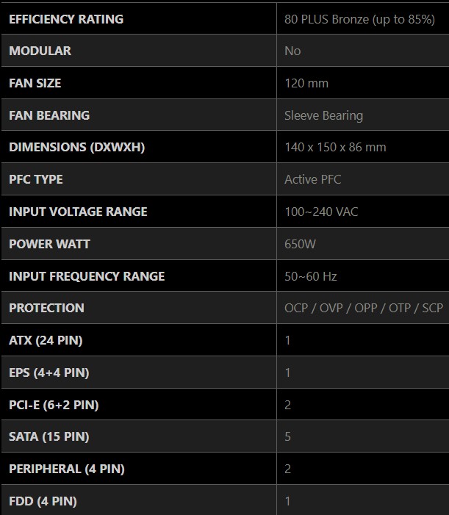The width and height of the screenshot is (449, 515).
Task: Click the PFC TYPE label
Action: coord(36,179)
